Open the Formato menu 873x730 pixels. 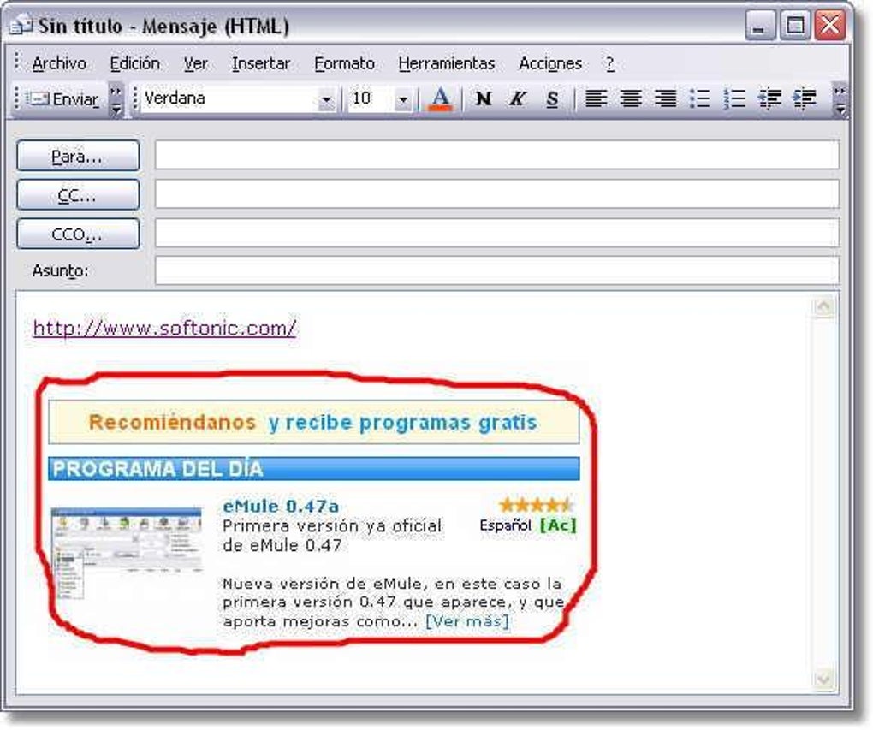(x=344, y=63)
